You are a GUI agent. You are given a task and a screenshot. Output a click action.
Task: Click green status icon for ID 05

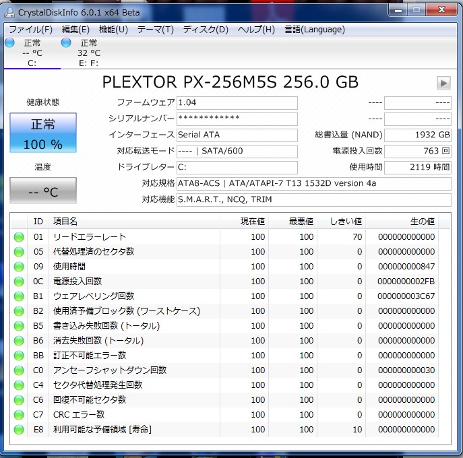[x=19, y=252]
